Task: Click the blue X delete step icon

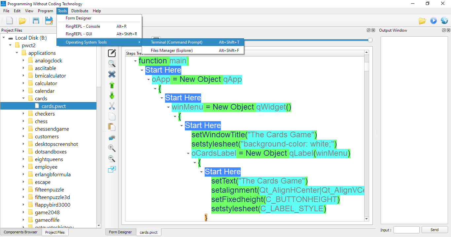Action: coord(112,74)
